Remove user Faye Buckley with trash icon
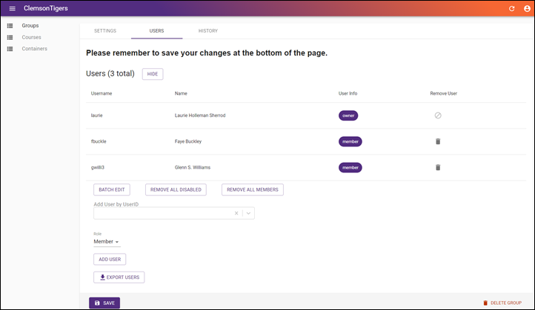 click(438, 141)
